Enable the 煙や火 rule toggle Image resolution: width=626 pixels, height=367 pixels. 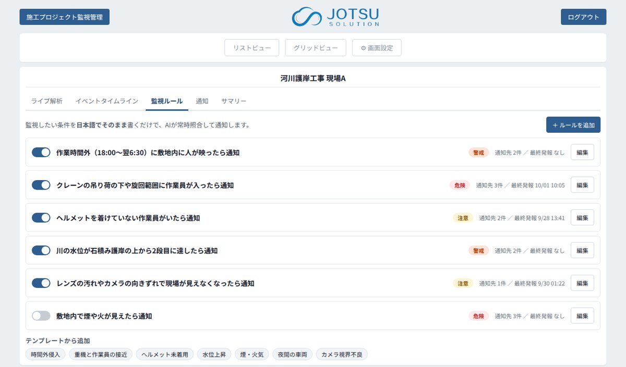click(x=41, y=316)
